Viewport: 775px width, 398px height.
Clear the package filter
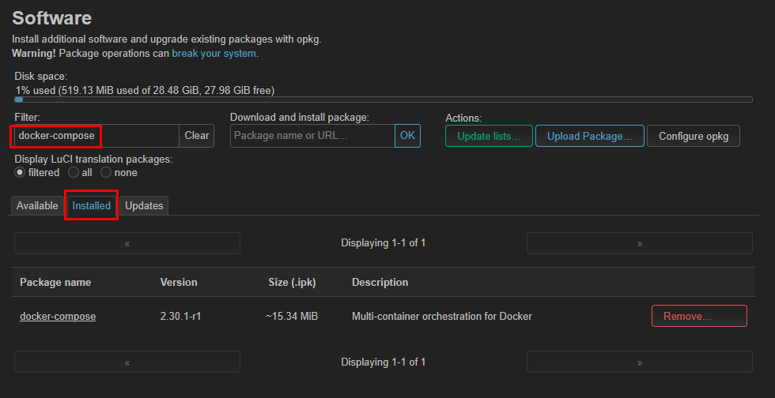pyautogui.click(x=197, y=136)
